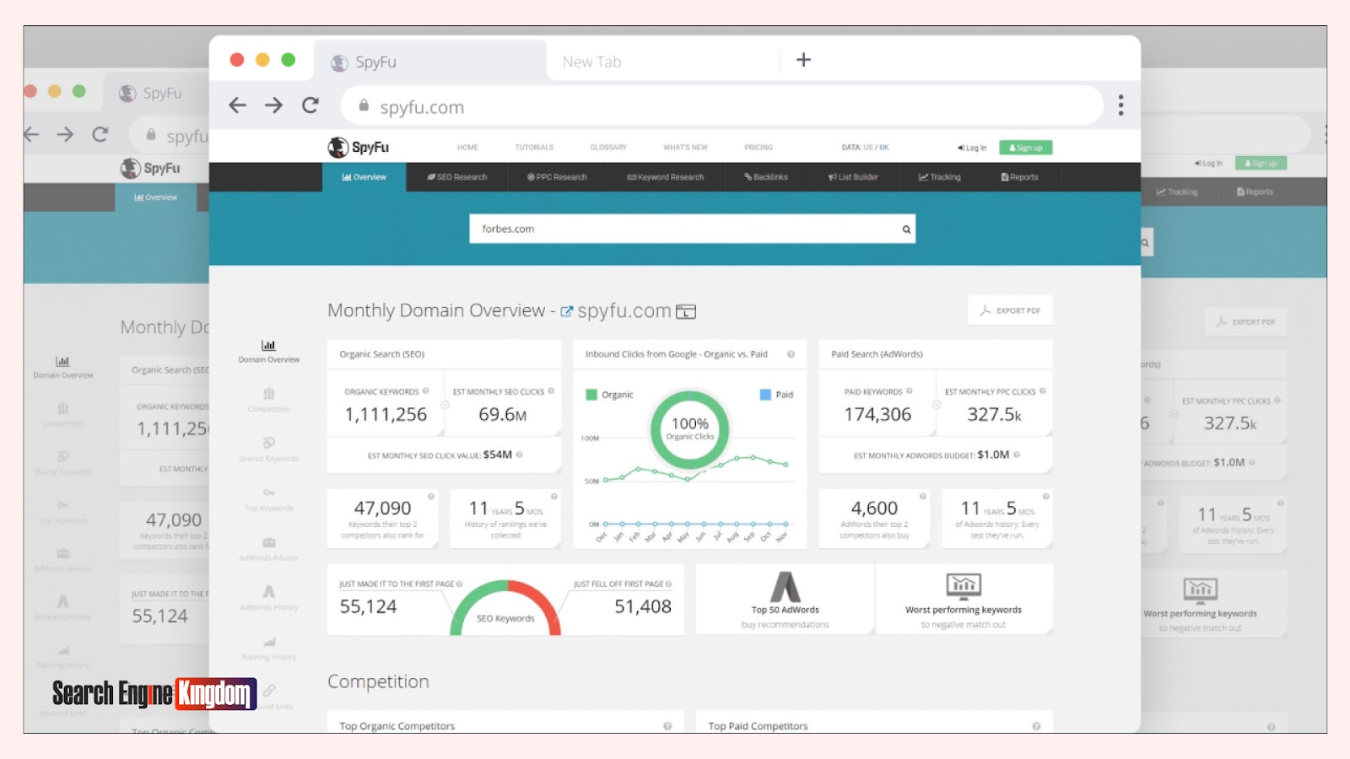Open the List Builder tab
This screenshot has width=1350, height=759.
[x=853, y=177]
